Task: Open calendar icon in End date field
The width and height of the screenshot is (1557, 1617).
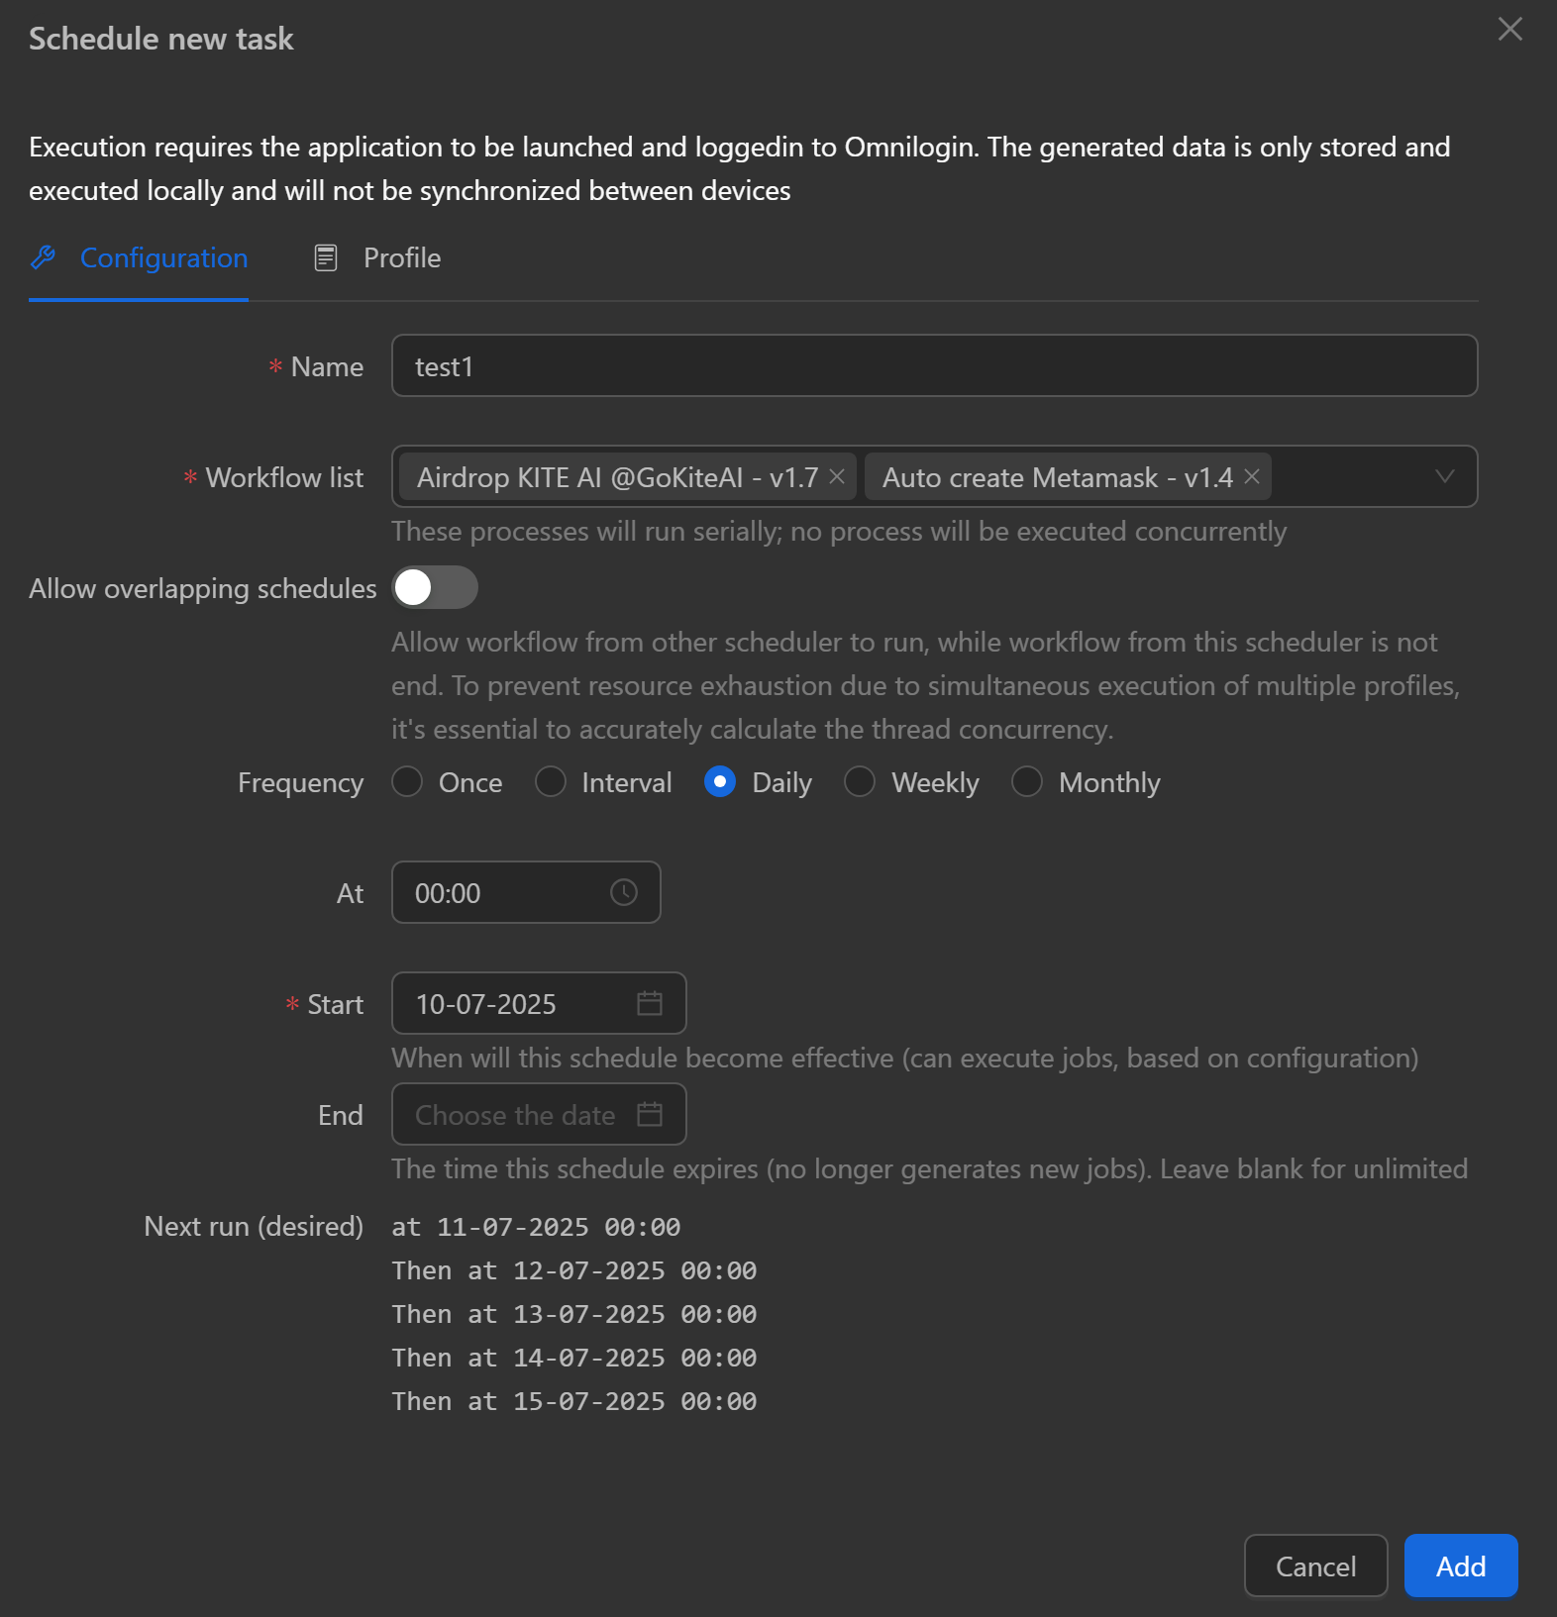Action: [650, 1115]
